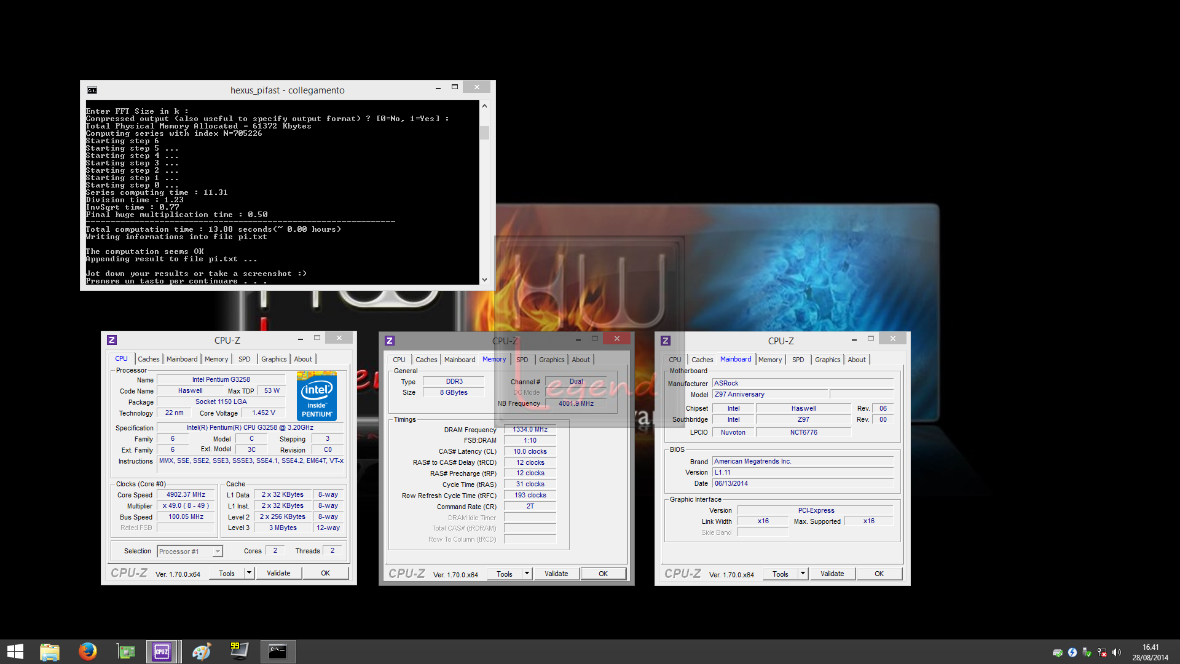1180x664 pixels.
Task: Open the Paint taskbar icon
Action: [202, 652]
